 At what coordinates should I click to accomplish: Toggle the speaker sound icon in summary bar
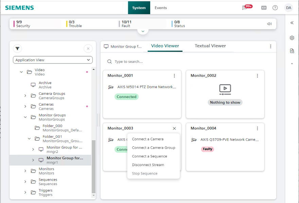(269, 24)
